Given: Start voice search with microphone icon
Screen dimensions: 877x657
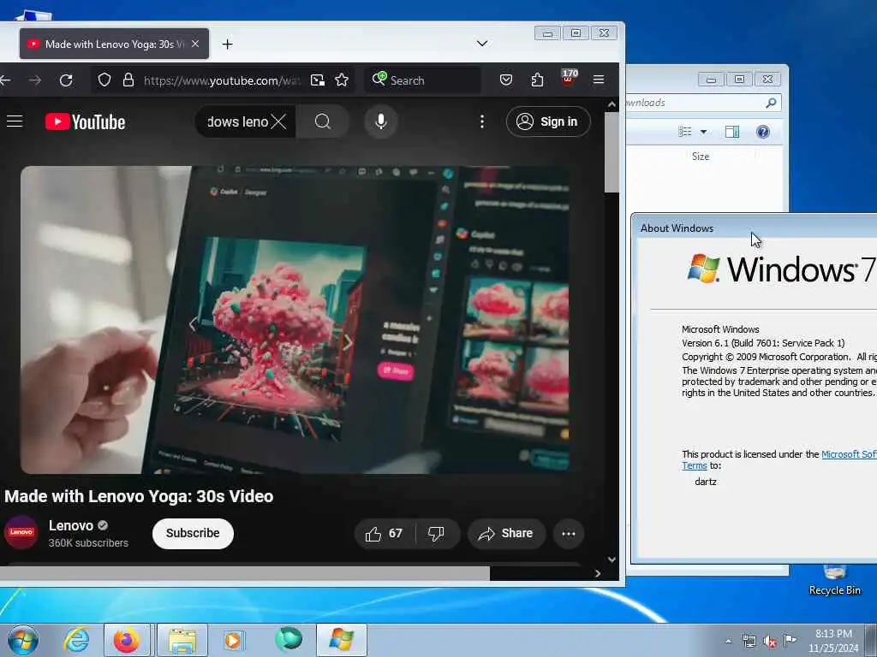Looking at the screenshot, I should 381,121.
